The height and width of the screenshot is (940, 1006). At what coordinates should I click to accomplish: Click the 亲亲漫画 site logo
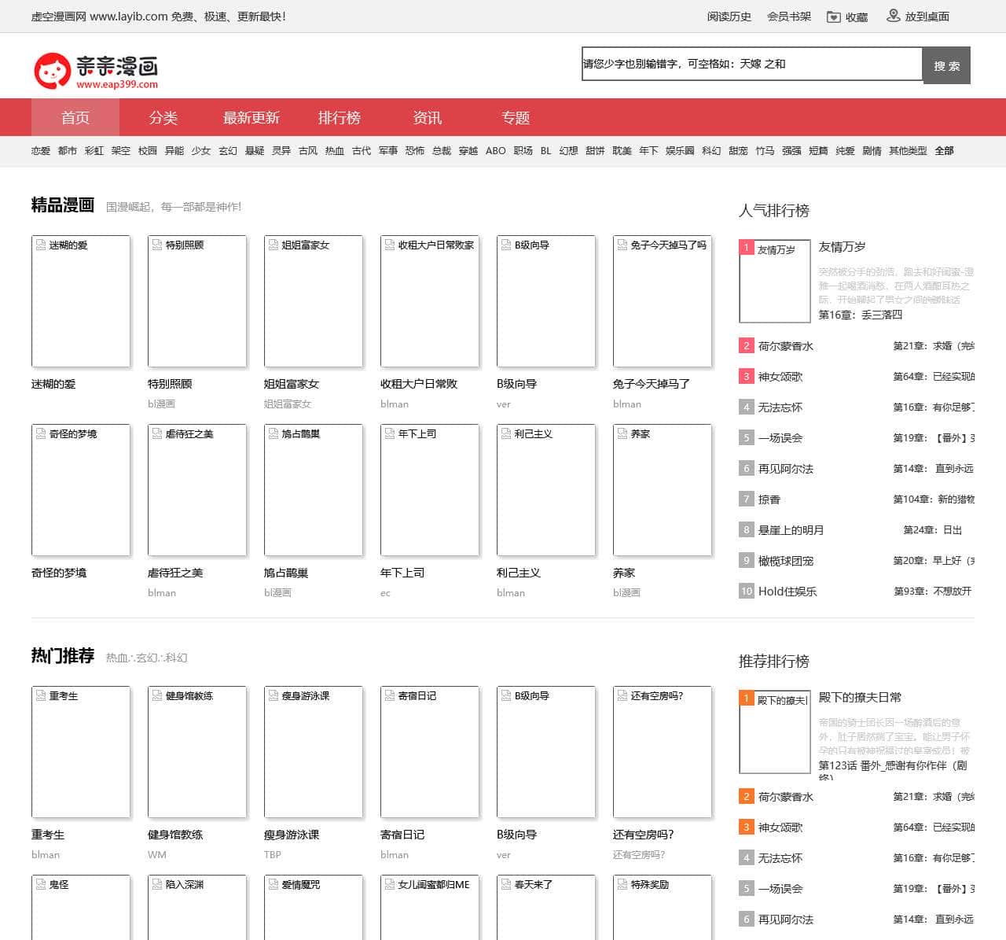pos(96,71)
